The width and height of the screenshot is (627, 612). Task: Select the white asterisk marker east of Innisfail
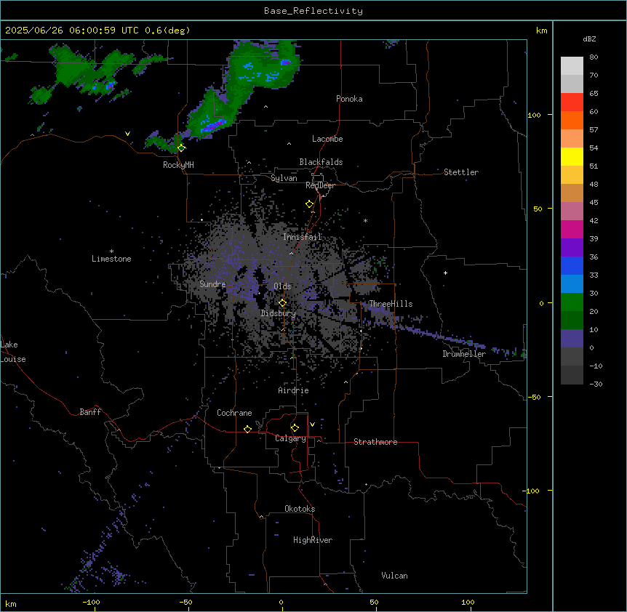point(365,220)
